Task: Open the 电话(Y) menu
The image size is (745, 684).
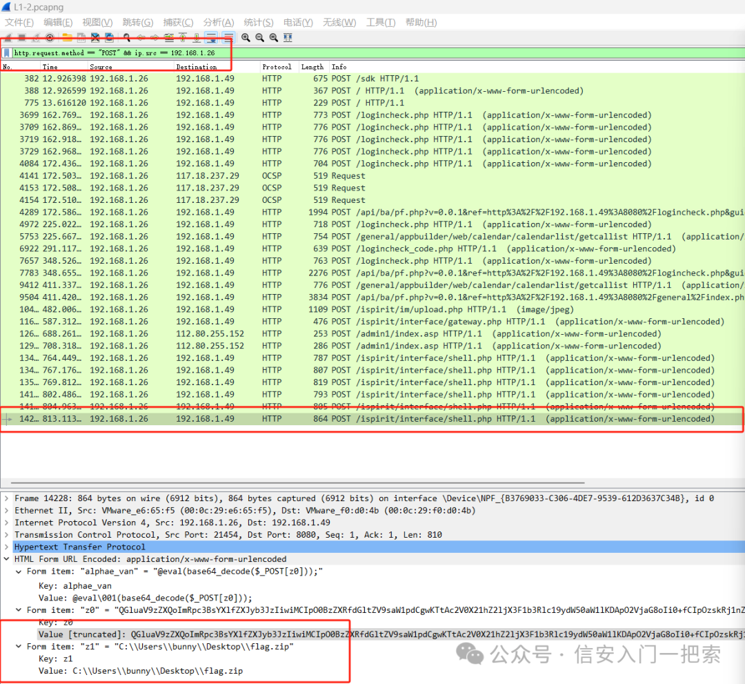Action: tap(298, 22)
